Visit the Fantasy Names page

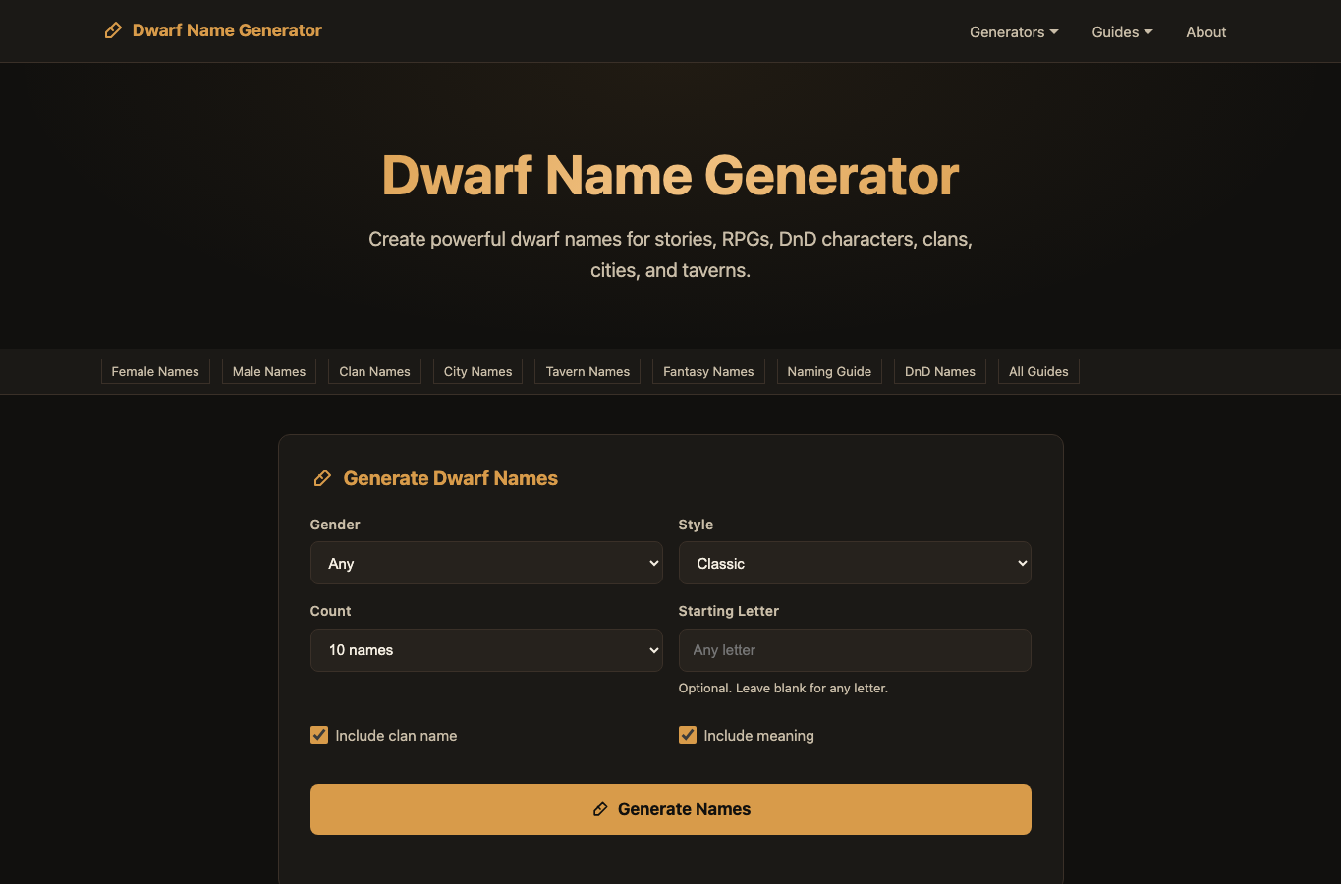click(x=708, y=371)
